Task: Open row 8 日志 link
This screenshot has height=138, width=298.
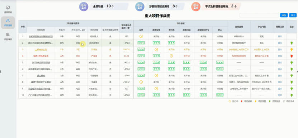Action: pos(280,82)
